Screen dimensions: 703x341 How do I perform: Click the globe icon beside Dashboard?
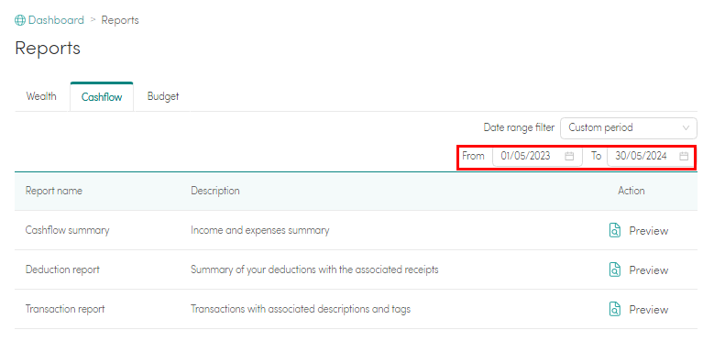pyautogui.click(x=20, y=20)
